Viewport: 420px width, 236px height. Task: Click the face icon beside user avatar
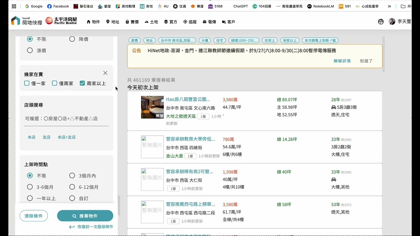coord(381,22)
